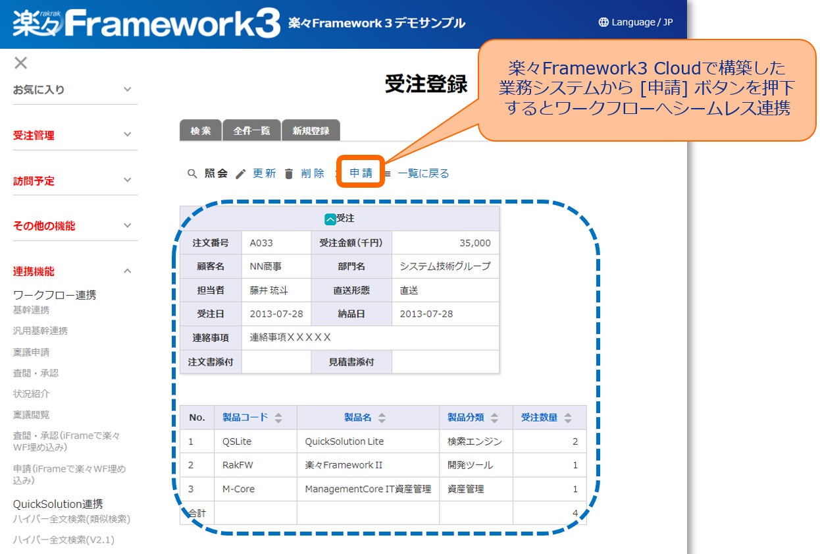This screenshot has height=554, width=820.
Task: Click the 削除 link
Action: coord(313,173)
